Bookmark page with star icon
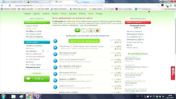 (158, 5)
